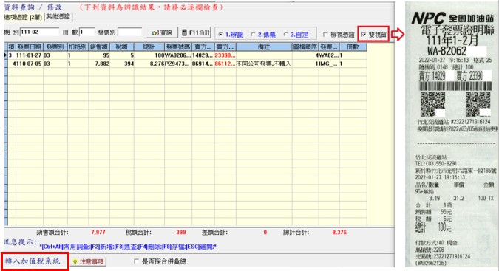The width and height of the screenshot is (499, 271).
Task: Click the 稅額 column header
Action: [x=121, y=47]
